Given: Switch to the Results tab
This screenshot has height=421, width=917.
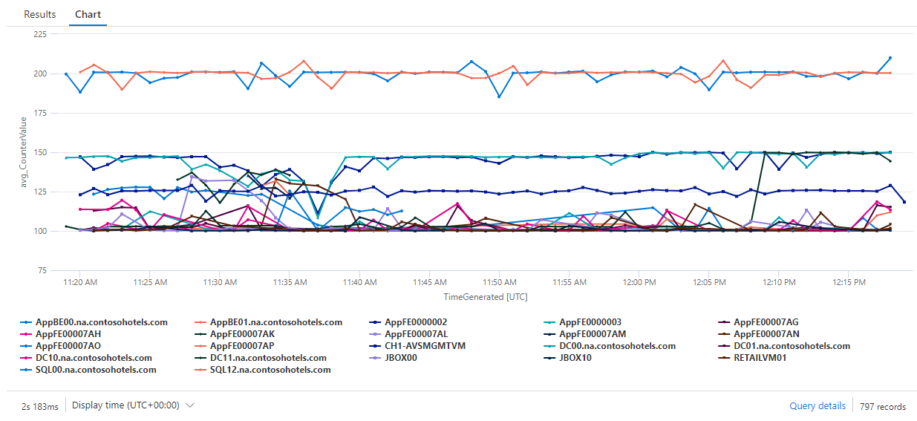Looking at the screenshot, I should (x=39, y=14).
